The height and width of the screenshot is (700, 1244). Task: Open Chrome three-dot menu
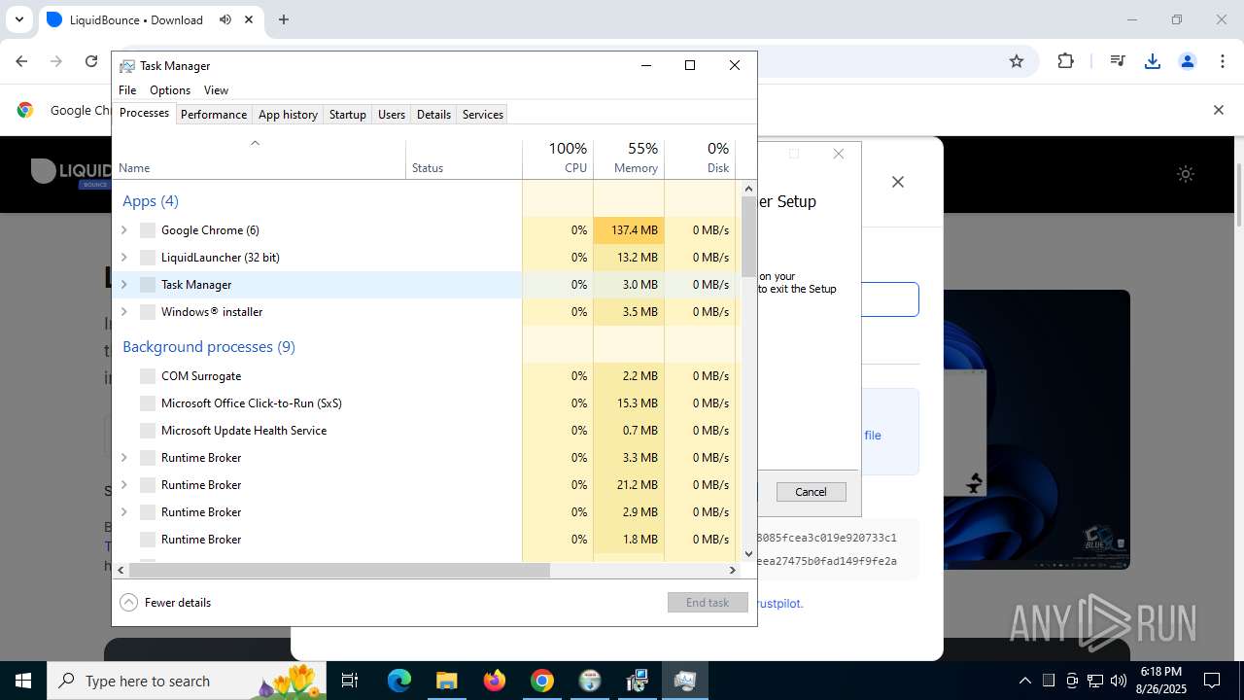1222,61
